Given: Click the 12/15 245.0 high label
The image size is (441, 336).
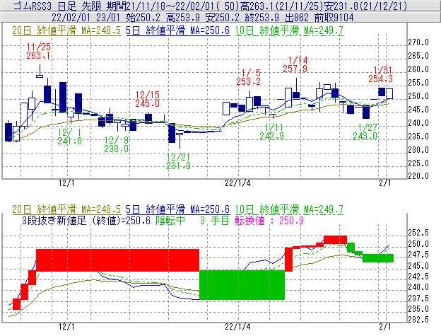Looking at the screenshot, I should (x=148, y=99).
